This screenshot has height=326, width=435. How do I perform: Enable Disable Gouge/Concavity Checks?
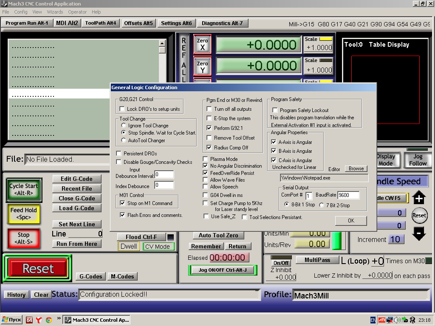119,162
